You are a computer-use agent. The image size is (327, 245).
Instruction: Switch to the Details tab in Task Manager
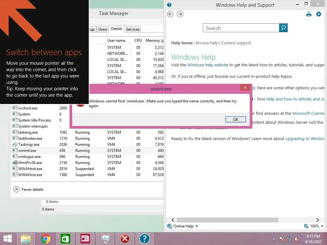coord(117,29)
